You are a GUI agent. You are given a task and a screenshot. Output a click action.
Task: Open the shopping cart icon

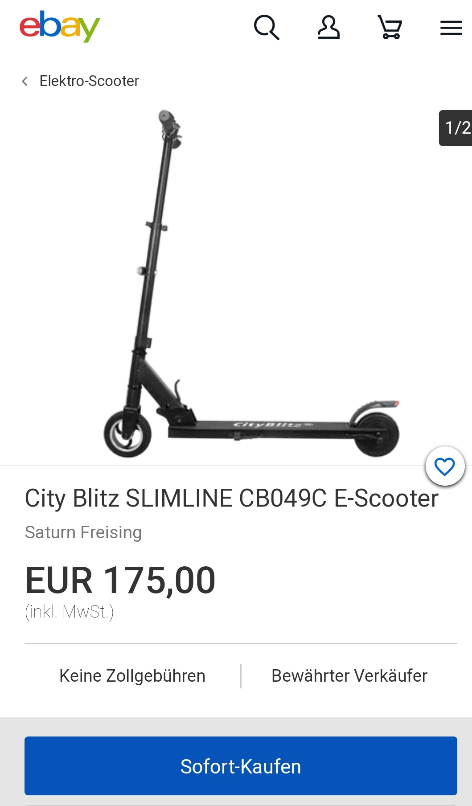point(390,27)
